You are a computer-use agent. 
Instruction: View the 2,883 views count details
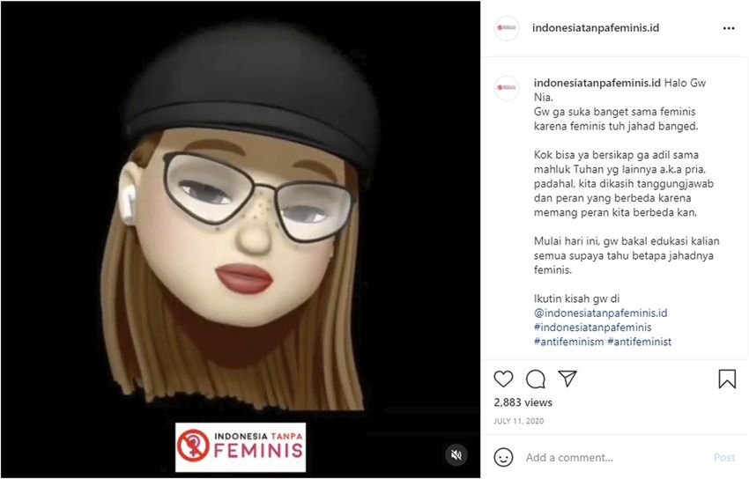point(523,402)
